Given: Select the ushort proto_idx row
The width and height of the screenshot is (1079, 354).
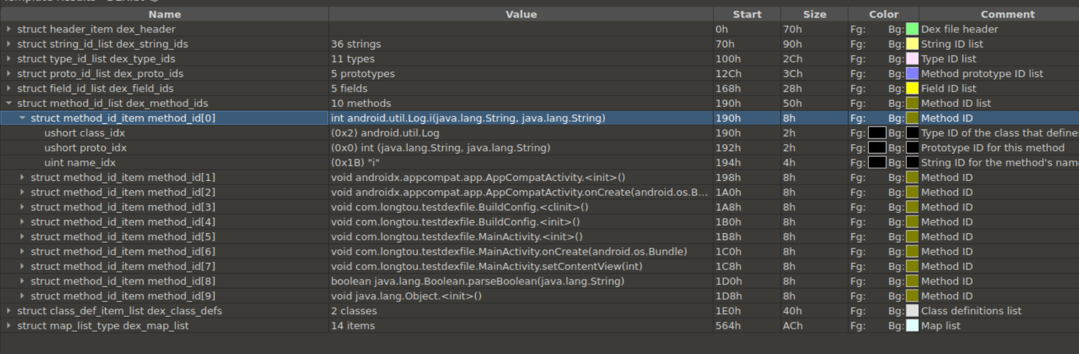Looking at the screenshot, I should tap(85, 148).
